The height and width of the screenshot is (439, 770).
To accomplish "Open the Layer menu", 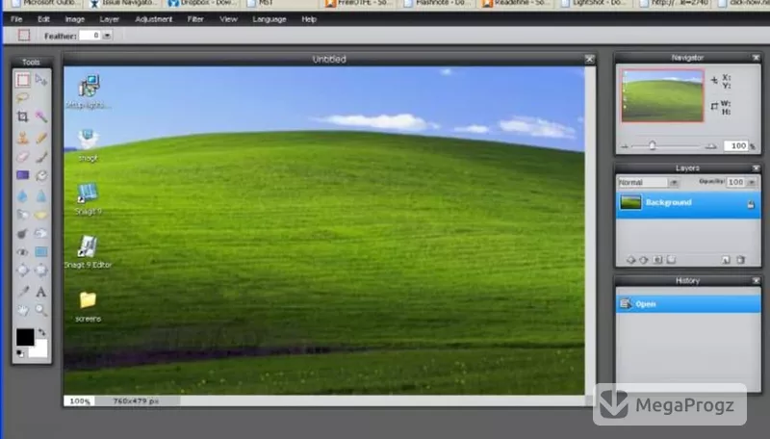I will tap(110, 19).
